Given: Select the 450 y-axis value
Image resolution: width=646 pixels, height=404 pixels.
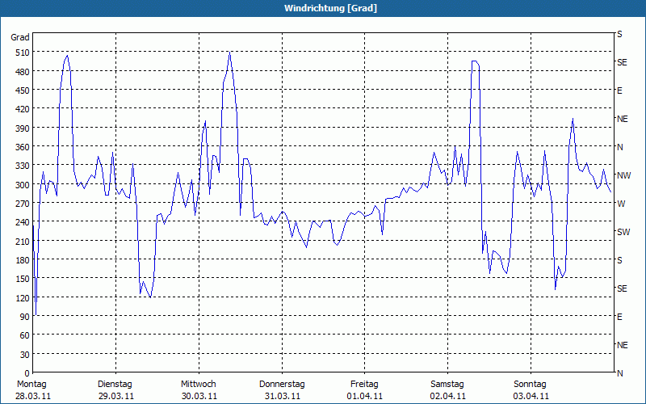Looking at the screenshot, I should click(x=23, y=90).
